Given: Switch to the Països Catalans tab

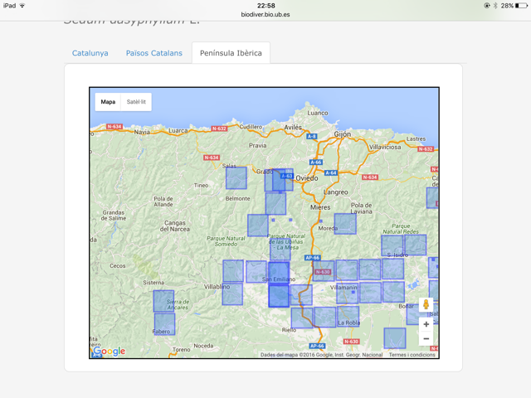Looking at the screenshot, I should (153, 53).
